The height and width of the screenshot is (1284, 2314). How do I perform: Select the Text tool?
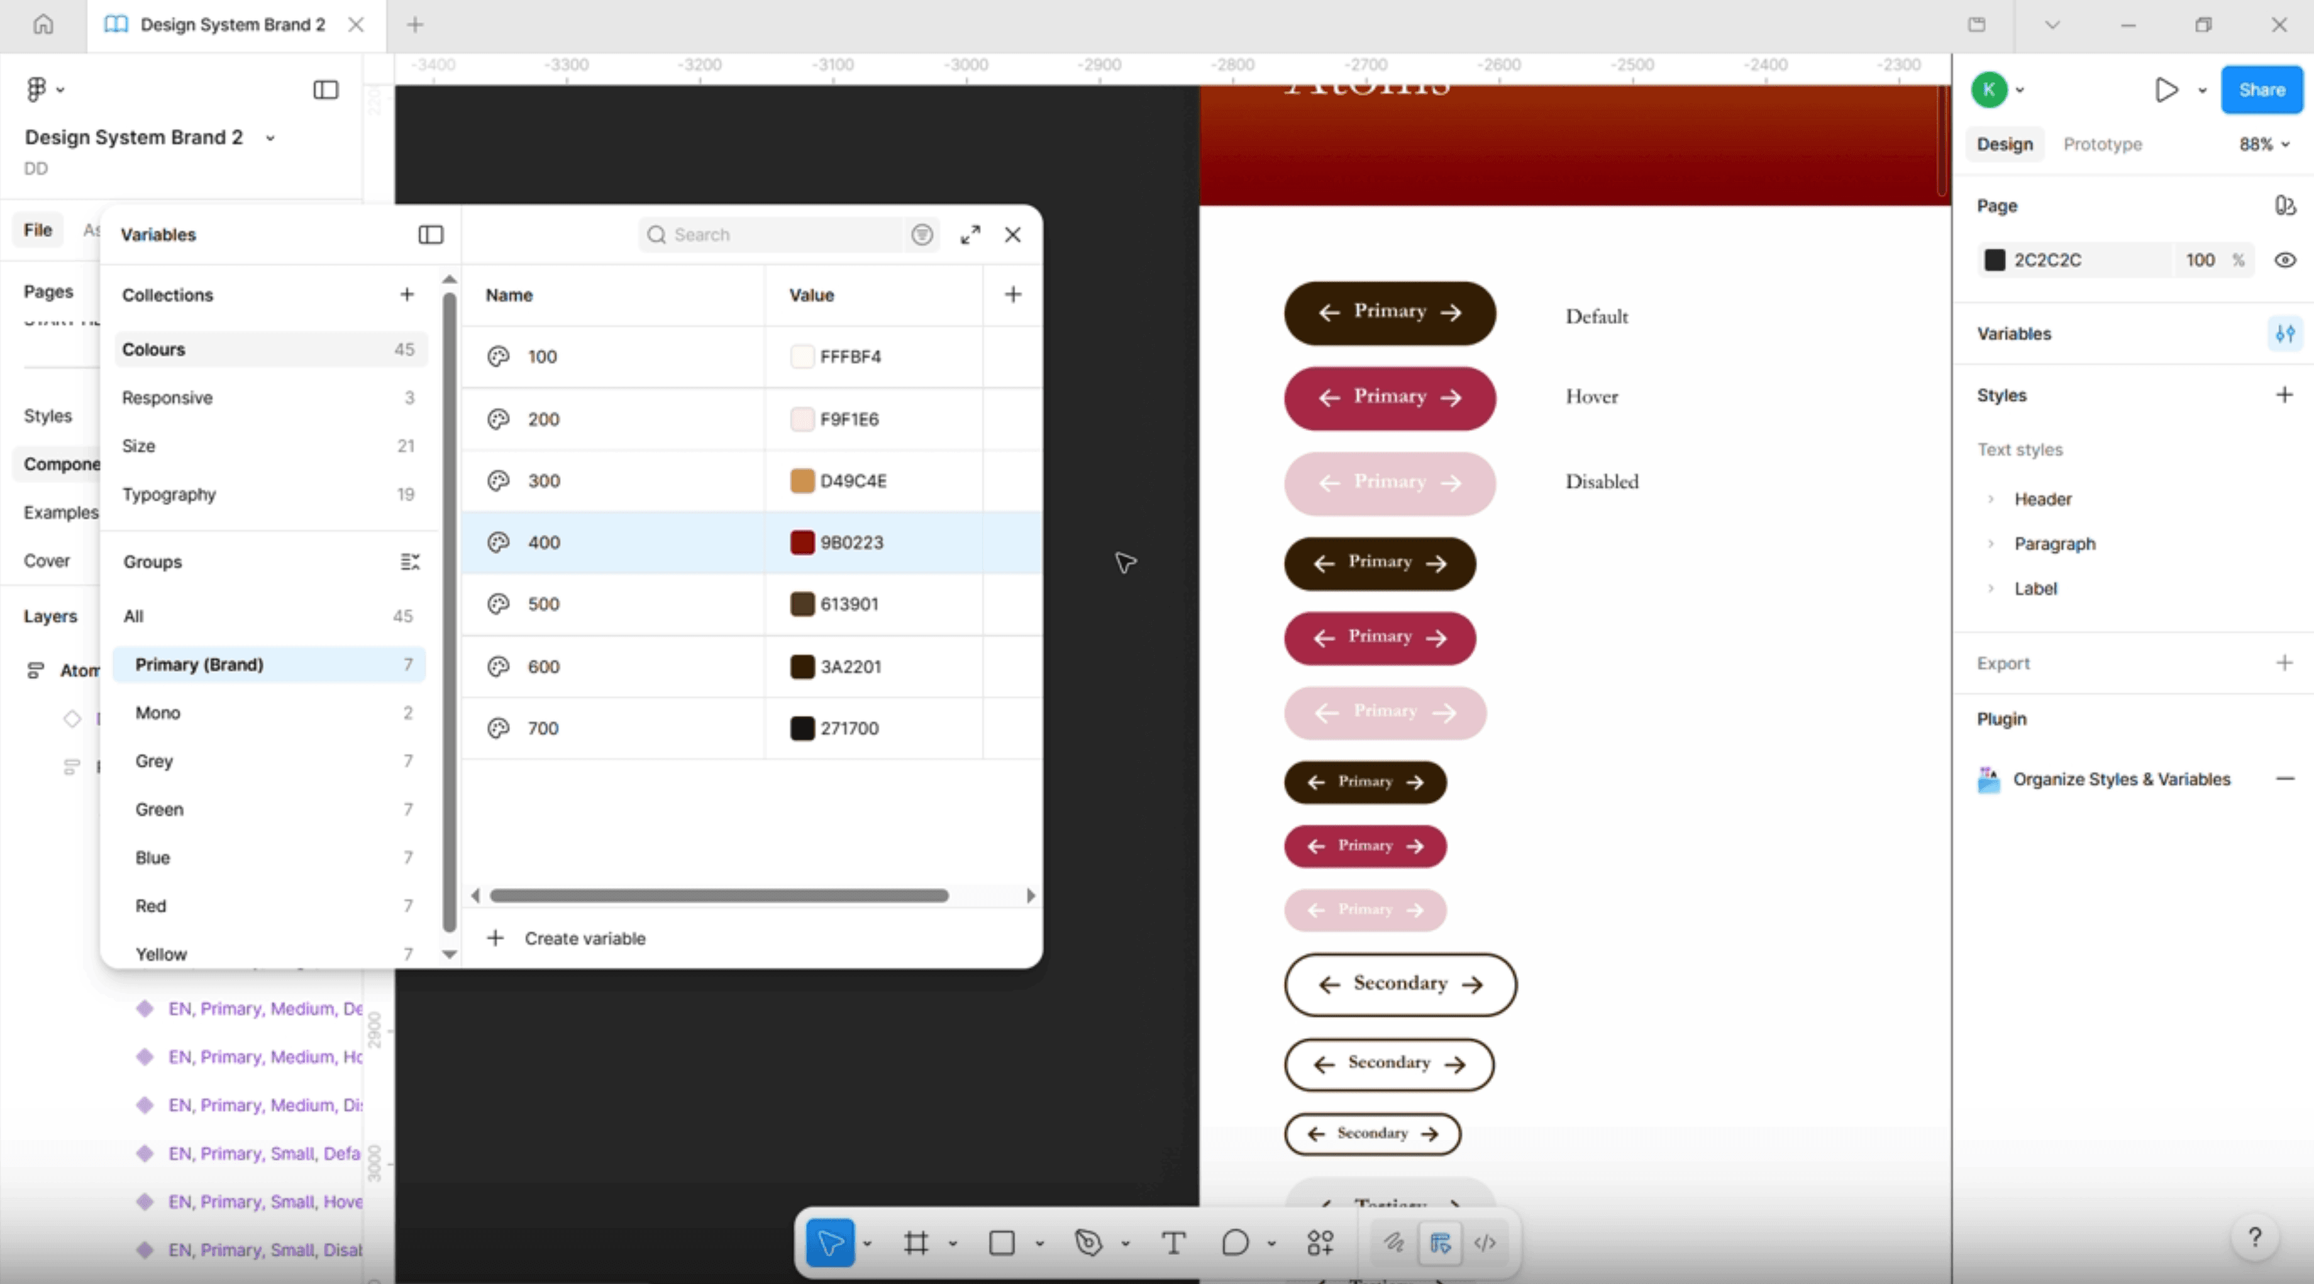point(1173,1242)
